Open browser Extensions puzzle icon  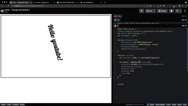[x=179, y=6]
